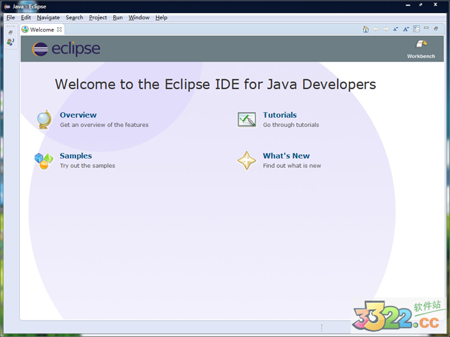Restore down the Eclipse window
This screenshot has height=337, width=450.
pos(421,5)
